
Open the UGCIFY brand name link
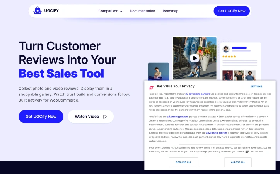[x=51, y=11]
